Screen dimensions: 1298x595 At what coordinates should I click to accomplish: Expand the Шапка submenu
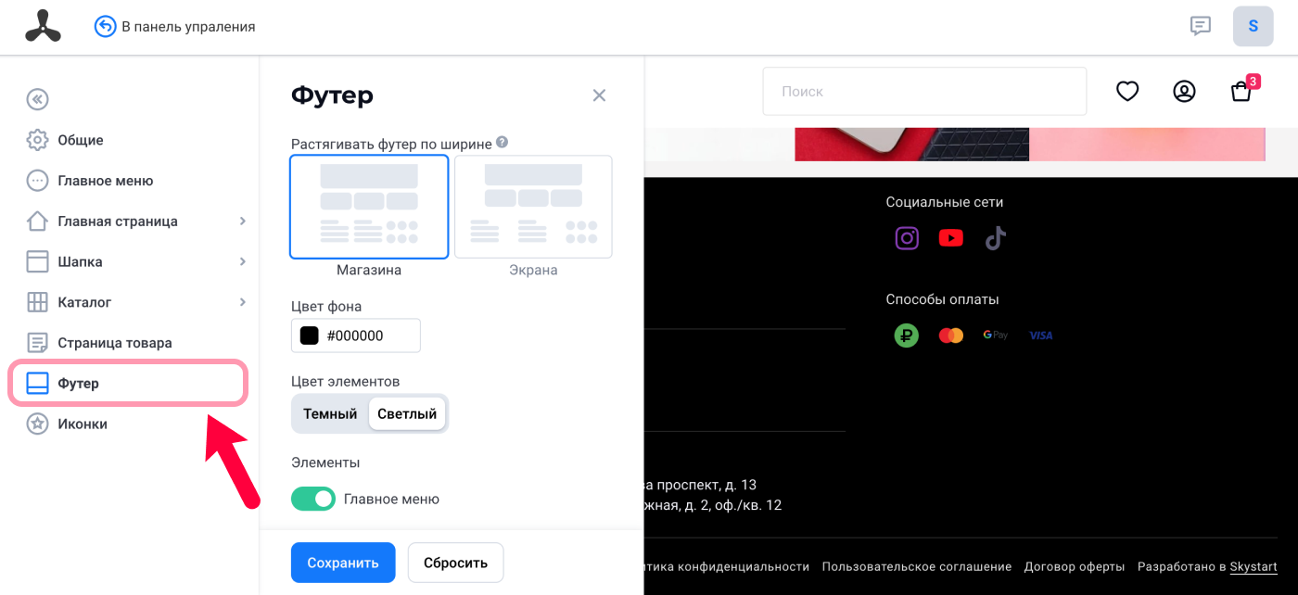(242, 261)
